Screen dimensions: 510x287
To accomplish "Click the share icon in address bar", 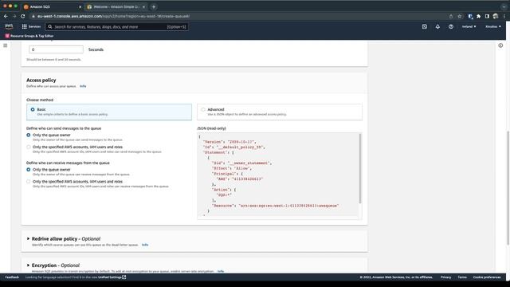I will pyautogui.click(x=451, y=16).
